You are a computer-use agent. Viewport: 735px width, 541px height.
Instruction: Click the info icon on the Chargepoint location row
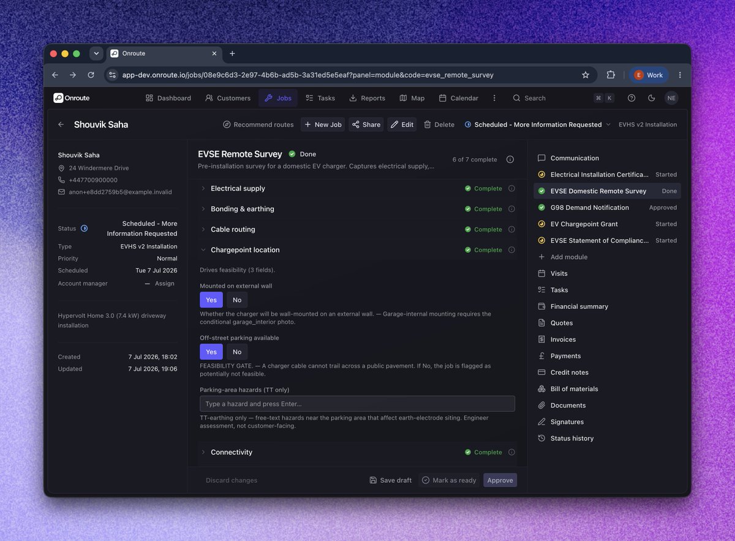coord(511,250)
